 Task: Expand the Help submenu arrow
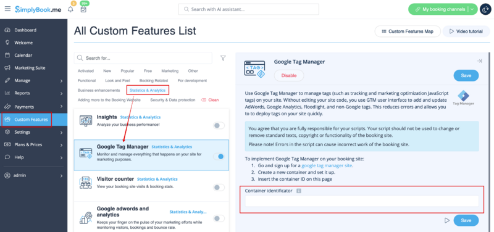tap(61, 158)
